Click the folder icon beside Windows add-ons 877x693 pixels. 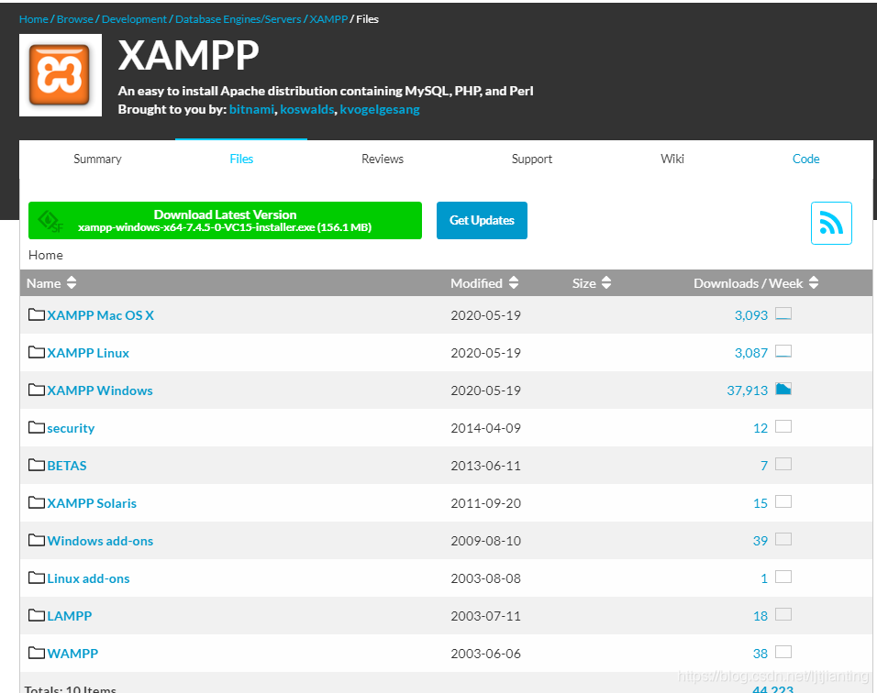point(37,540)
